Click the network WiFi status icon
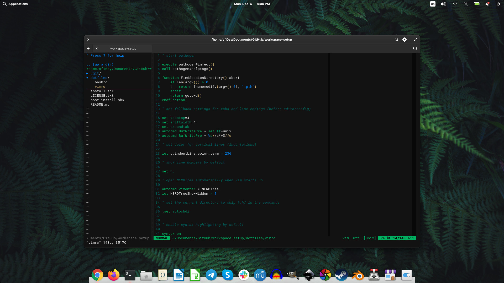504x283 pixels. coord(455,4)
